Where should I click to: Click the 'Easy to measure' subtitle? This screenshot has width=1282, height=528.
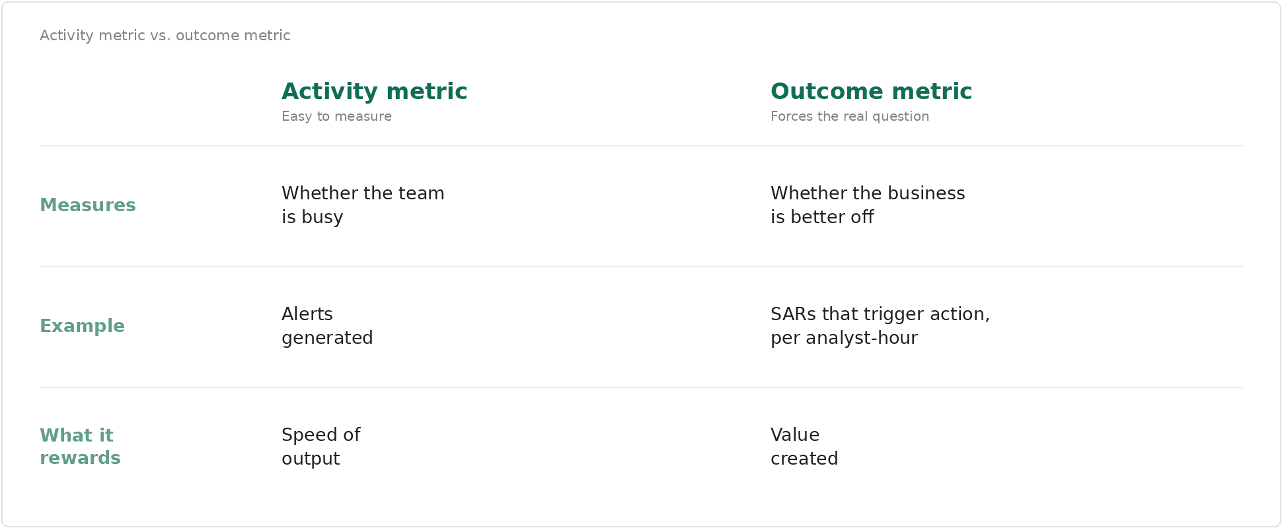pyautogui.click(x=336, y=117)
